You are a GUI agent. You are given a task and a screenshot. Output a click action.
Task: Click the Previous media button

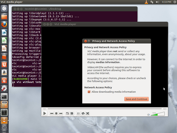click(x=52, y=113)
